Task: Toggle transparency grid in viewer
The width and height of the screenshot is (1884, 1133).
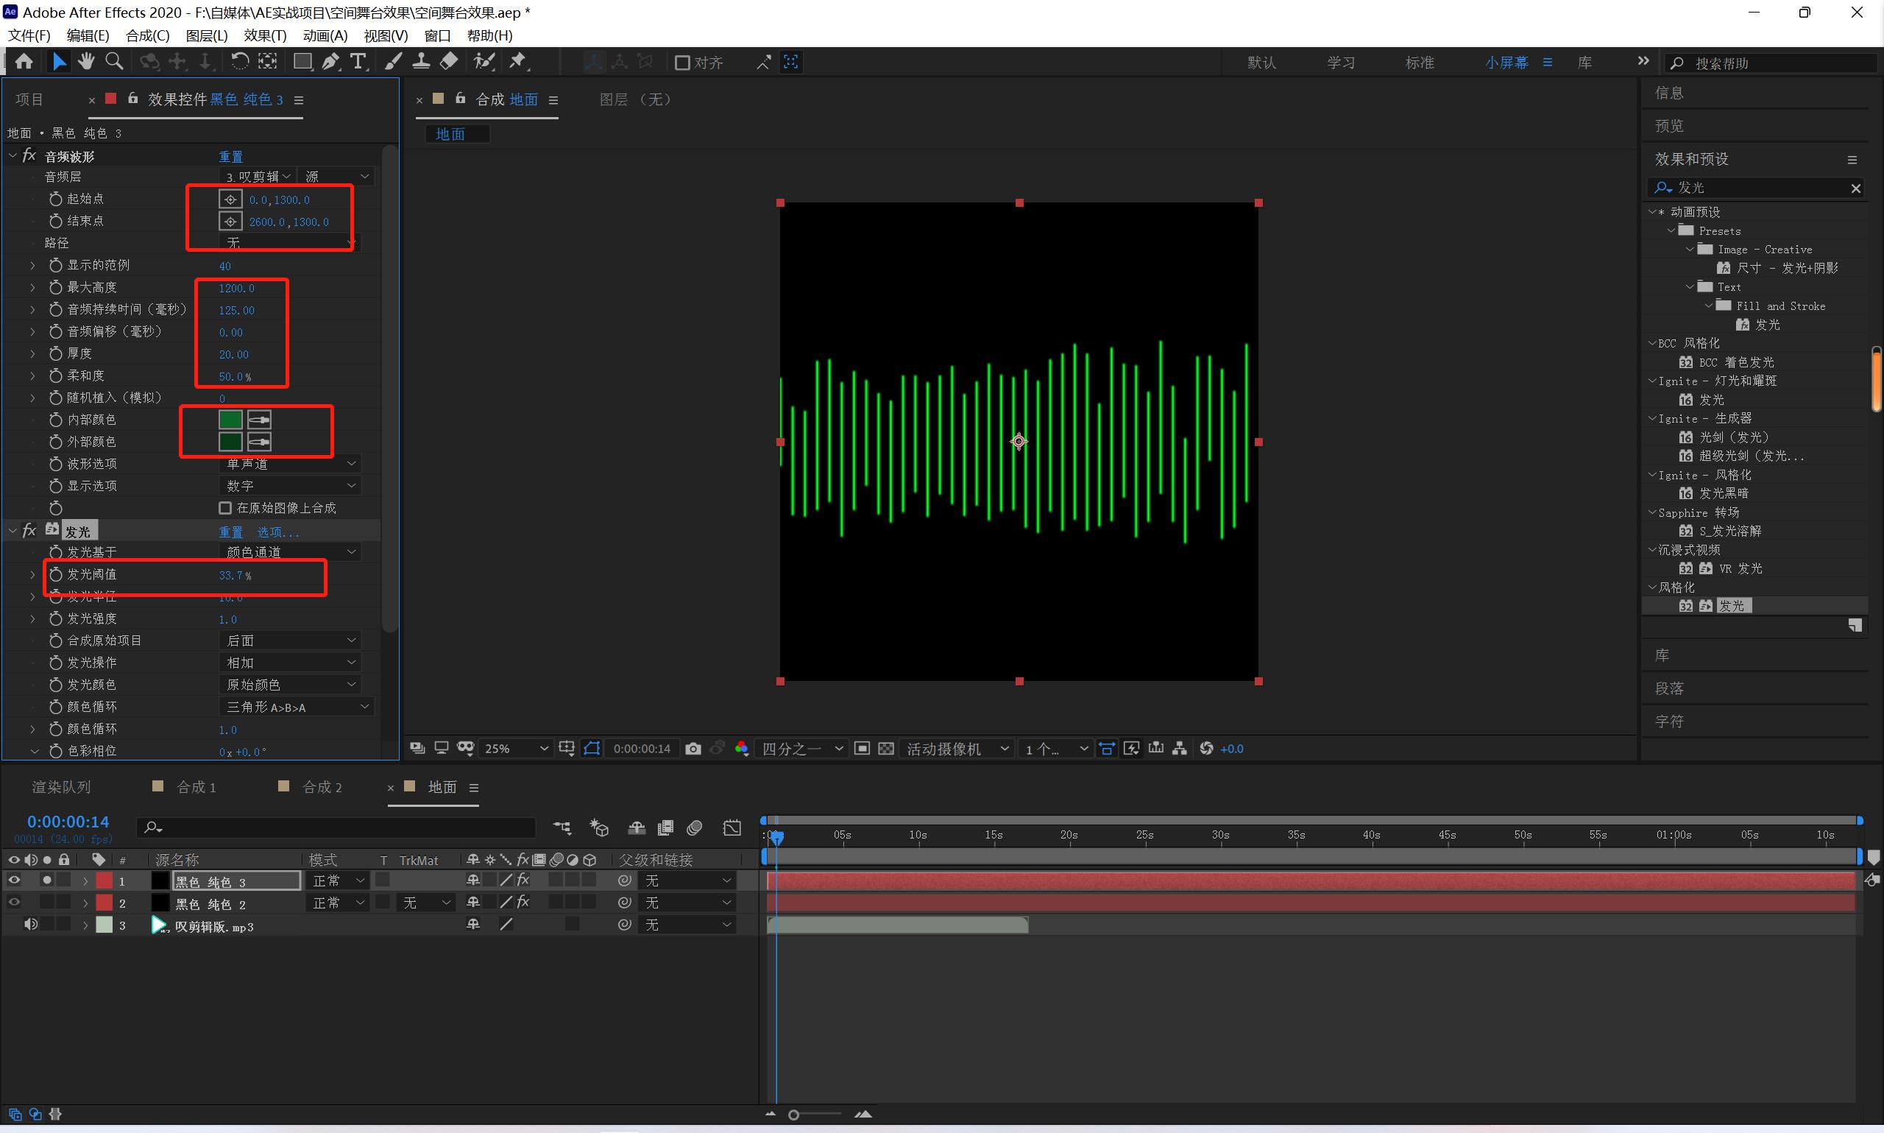Action: [x=885, y=748]
